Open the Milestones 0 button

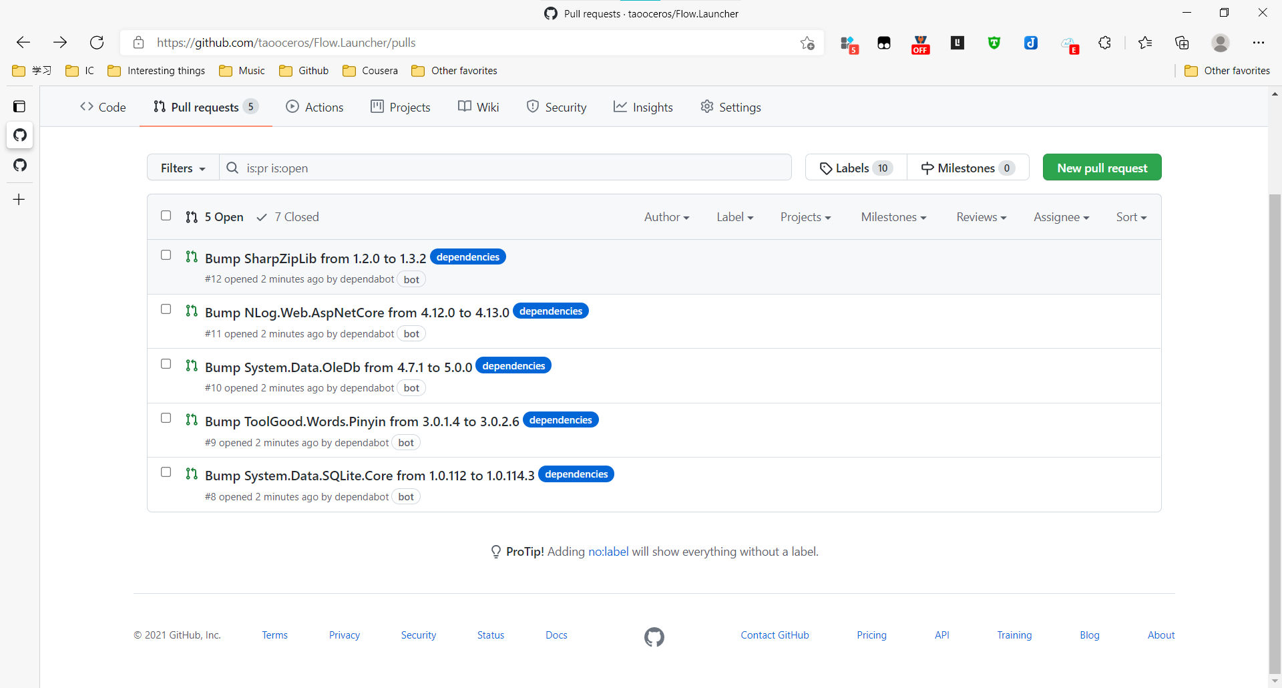click(x=968, y=168)
